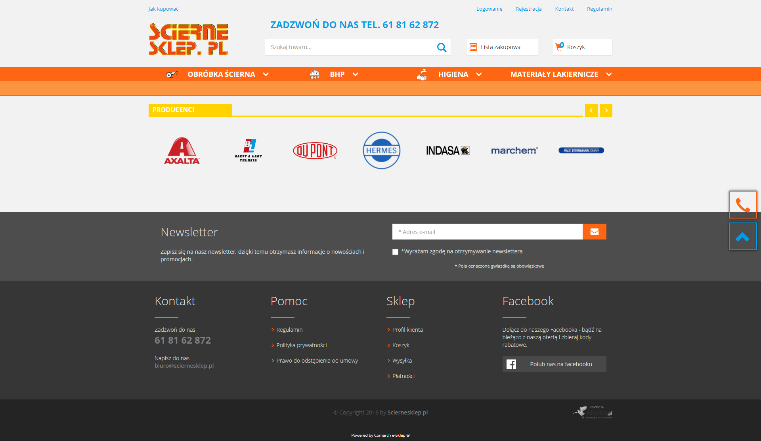
Task: Expand the BHP category dropdown
Action: point(355,74)
